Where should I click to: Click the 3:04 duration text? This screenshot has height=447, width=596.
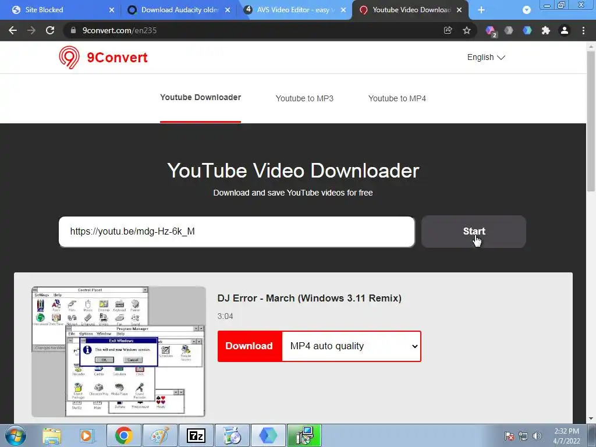pyautogui.click(x=225, y=316)
